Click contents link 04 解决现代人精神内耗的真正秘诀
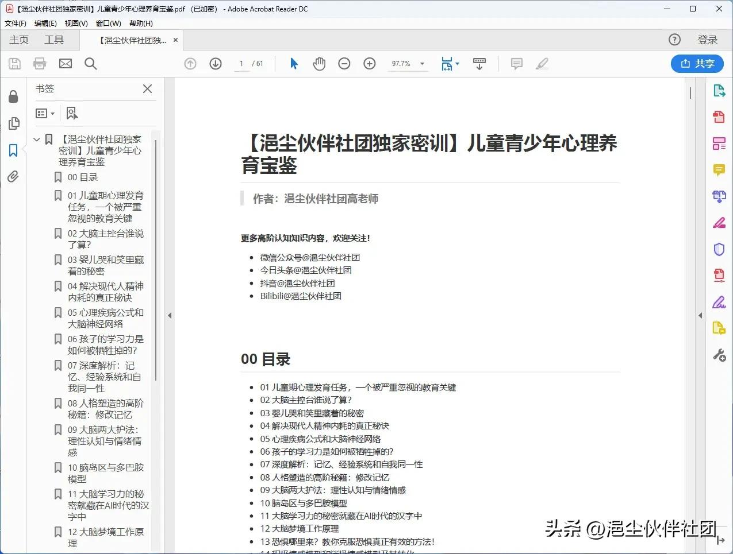This screenshot has height=554, width=733. tap(325, 426)
